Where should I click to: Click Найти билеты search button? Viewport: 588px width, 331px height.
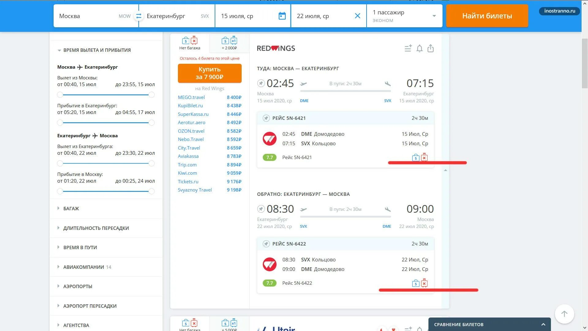coord(486,16)
